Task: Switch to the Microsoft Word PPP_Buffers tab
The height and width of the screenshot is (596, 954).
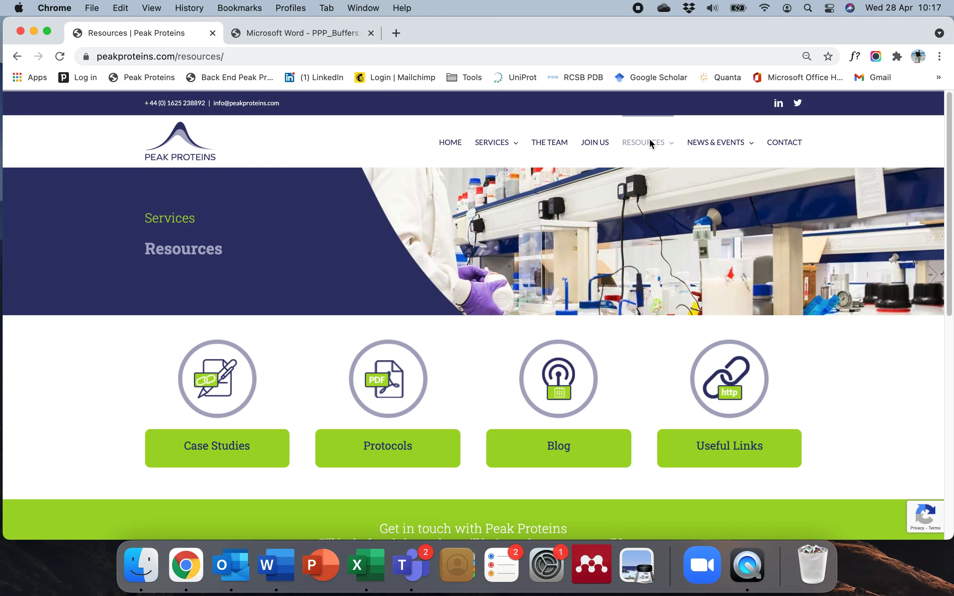Action: point(302,33)
